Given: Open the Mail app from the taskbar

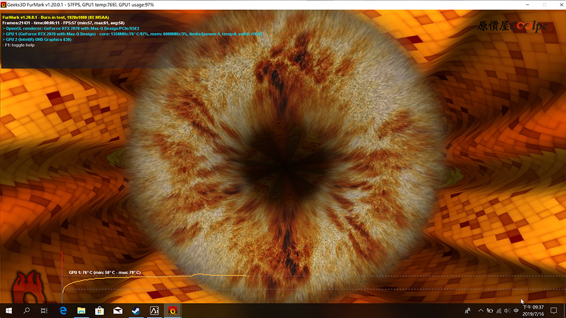Looking at the screenshot, I should pos(118,311).
